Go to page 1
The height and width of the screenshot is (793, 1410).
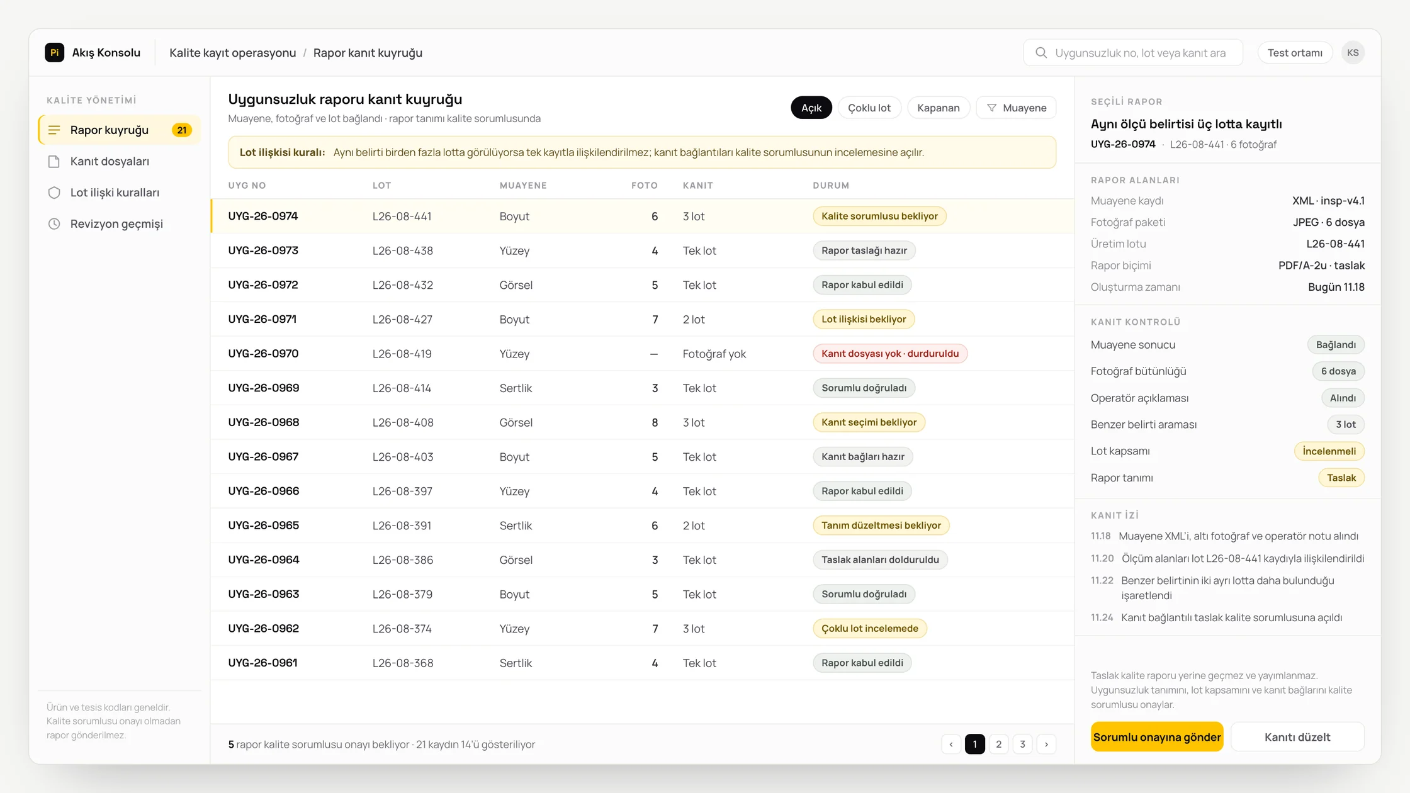click(x=975, y=744)
